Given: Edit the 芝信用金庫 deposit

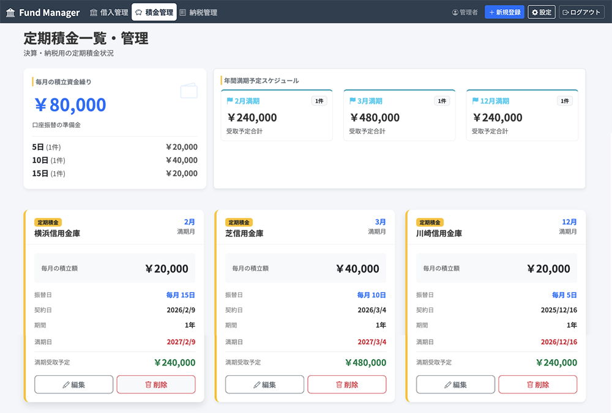Looking at the screenshot, I should tap(264, 384).
